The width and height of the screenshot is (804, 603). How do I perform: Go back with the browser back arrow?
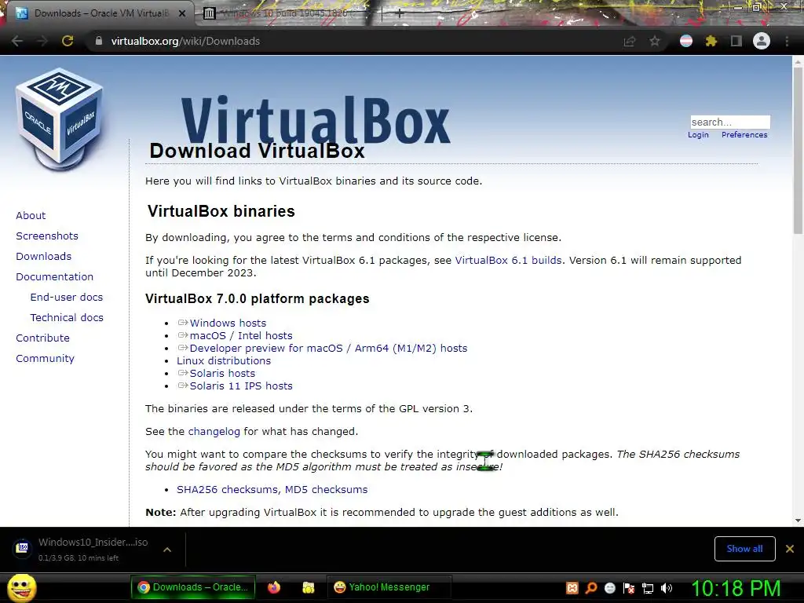[x=17, y=41]
